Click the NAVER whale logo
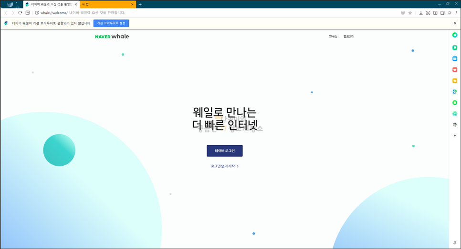The height and width of the screenshot is (249, 461). point(112,36)
